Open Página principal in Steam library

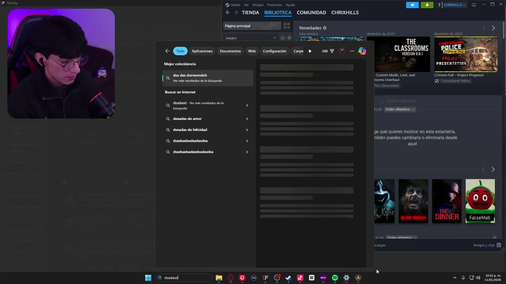click(252, 26)
